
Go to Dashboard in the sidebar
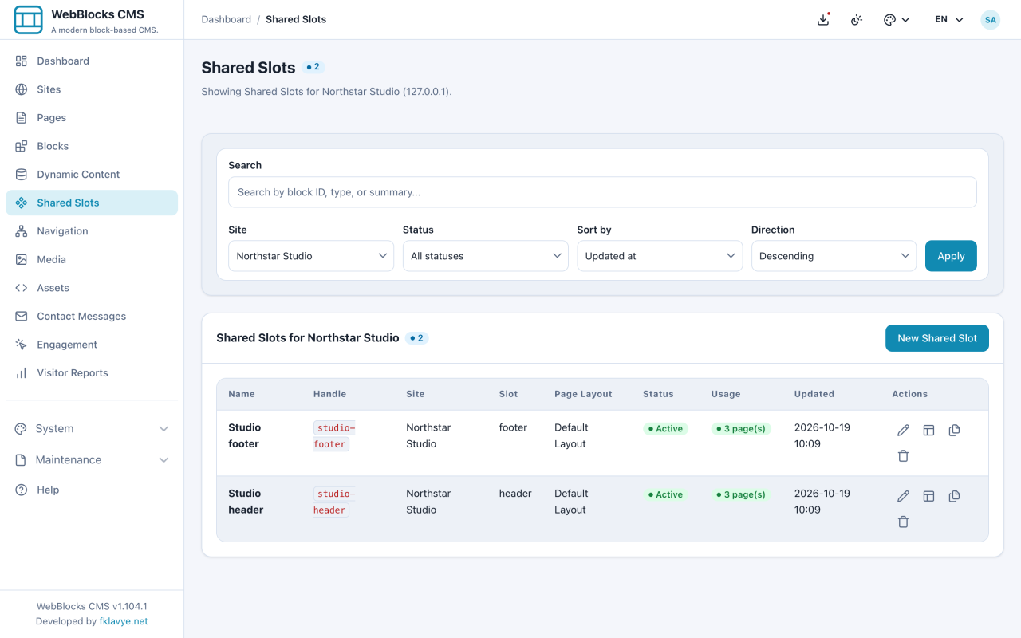click(x=92, y=61)
